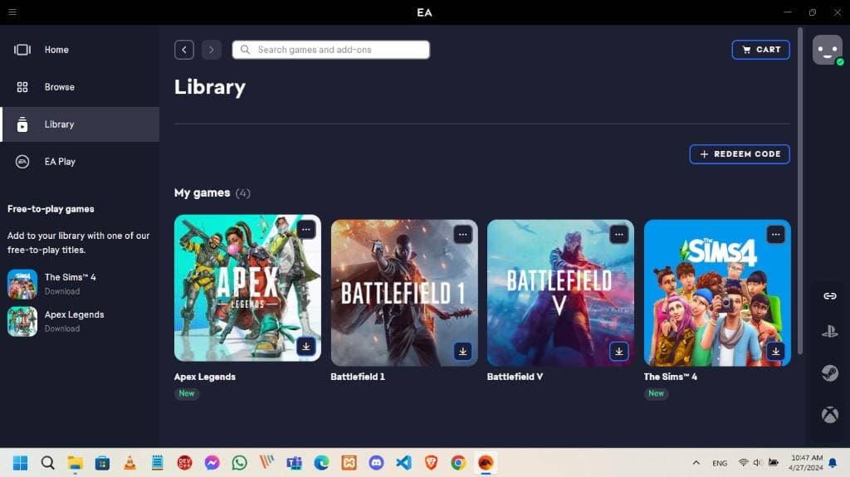The width and height of the screenshot is (850, 477).
Task: Open the Battlefield V game cover
Action: [x=560, y=293]
